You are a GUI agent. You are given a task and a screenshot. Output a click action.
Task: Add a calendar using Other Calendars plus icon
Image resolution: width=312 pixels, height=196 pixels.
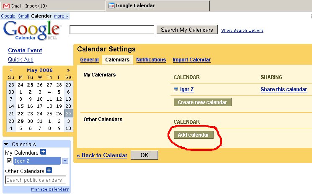pos(49,170)
